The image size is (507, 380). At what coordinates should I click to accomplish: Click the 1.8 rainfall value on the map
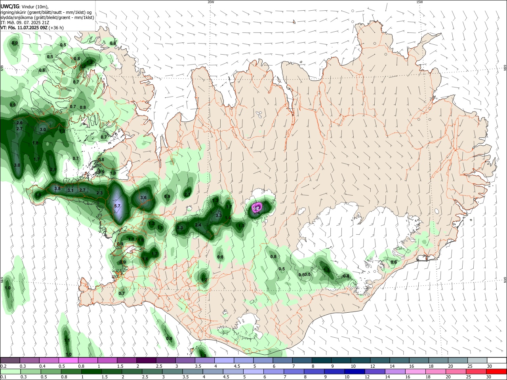pos(35,143)
